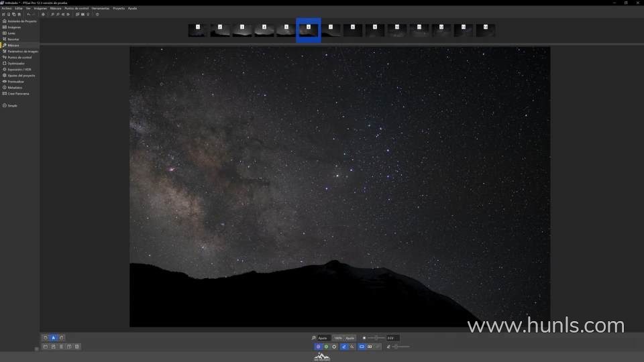
Task: Select the green mask color tool
Action: [x=326, y=347]
